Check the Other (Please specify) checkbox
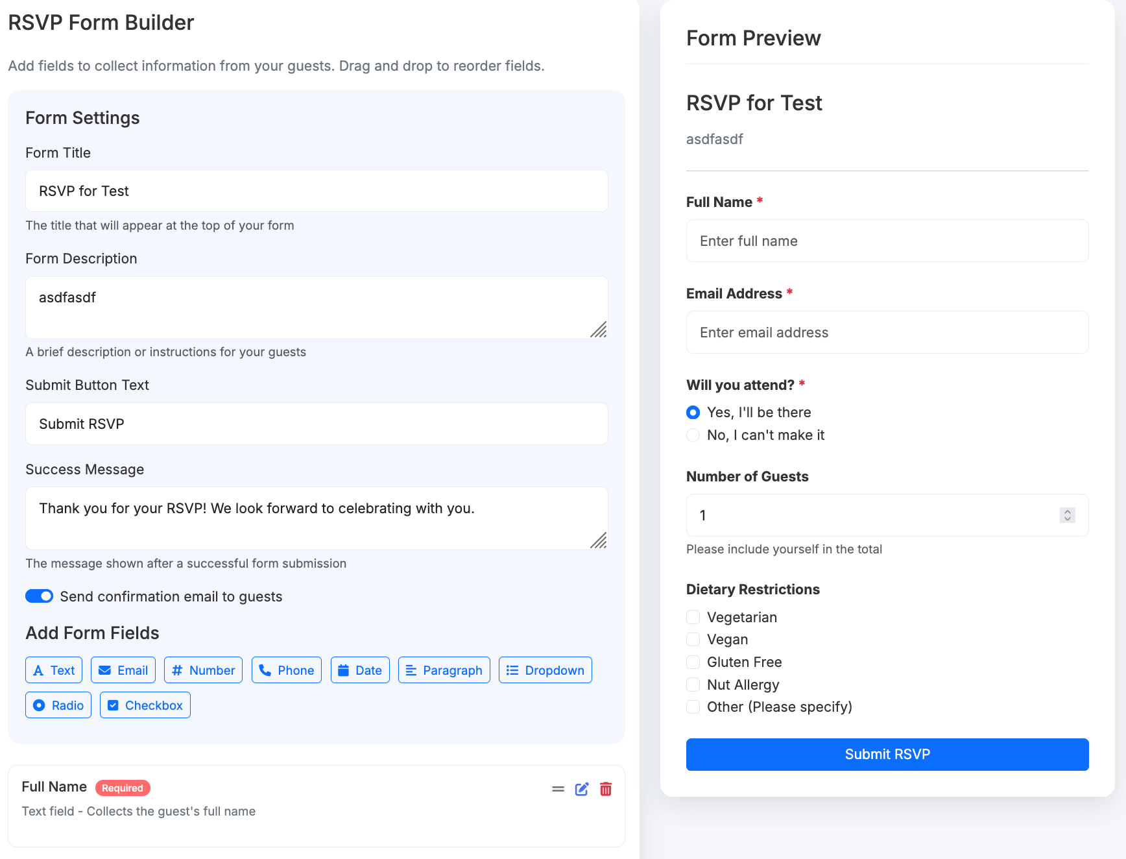 point(693,707)
